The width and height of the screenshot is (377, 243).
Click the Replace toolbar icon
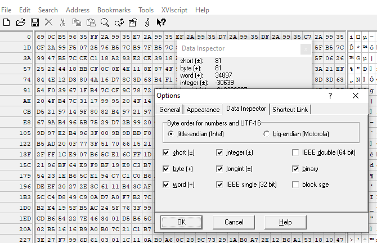pos(119,22)
